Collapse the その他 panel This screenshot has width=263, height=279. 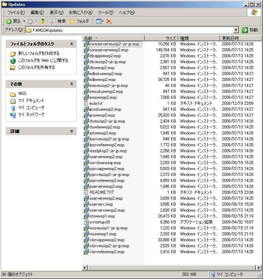(72, 84)
